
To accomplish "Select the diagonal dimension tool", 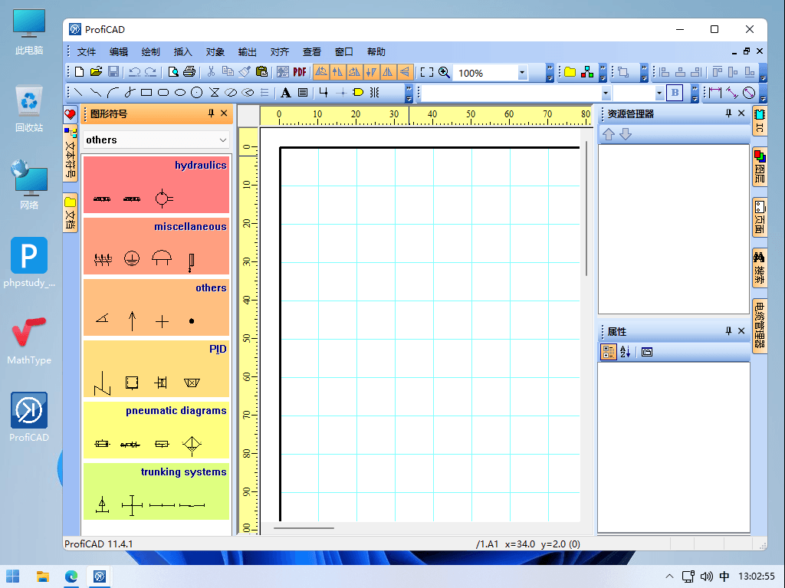I will [x=732, y=93].
